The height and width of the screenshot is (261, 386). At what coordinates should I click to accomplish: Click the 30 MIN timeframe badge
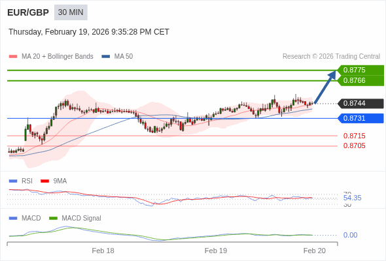71,12
